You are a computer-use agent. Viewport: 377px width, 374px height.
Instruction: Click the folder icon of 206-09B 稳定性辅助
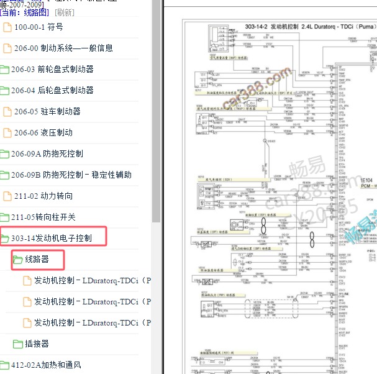[x=4, y=175]
